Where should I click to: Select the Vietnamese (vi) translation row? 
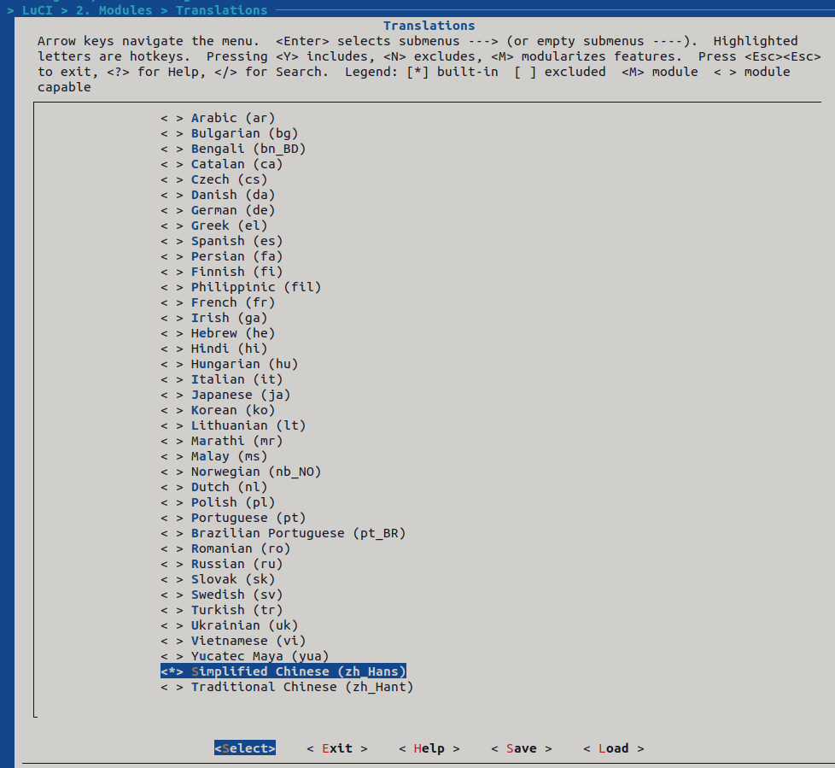click(233, 642)
